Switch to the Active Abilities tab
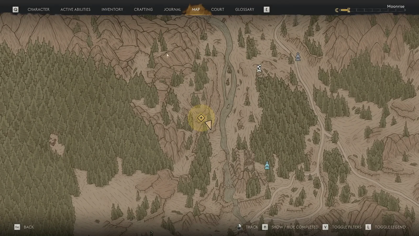This screenshot has width=419, height=236. point(75,9)
